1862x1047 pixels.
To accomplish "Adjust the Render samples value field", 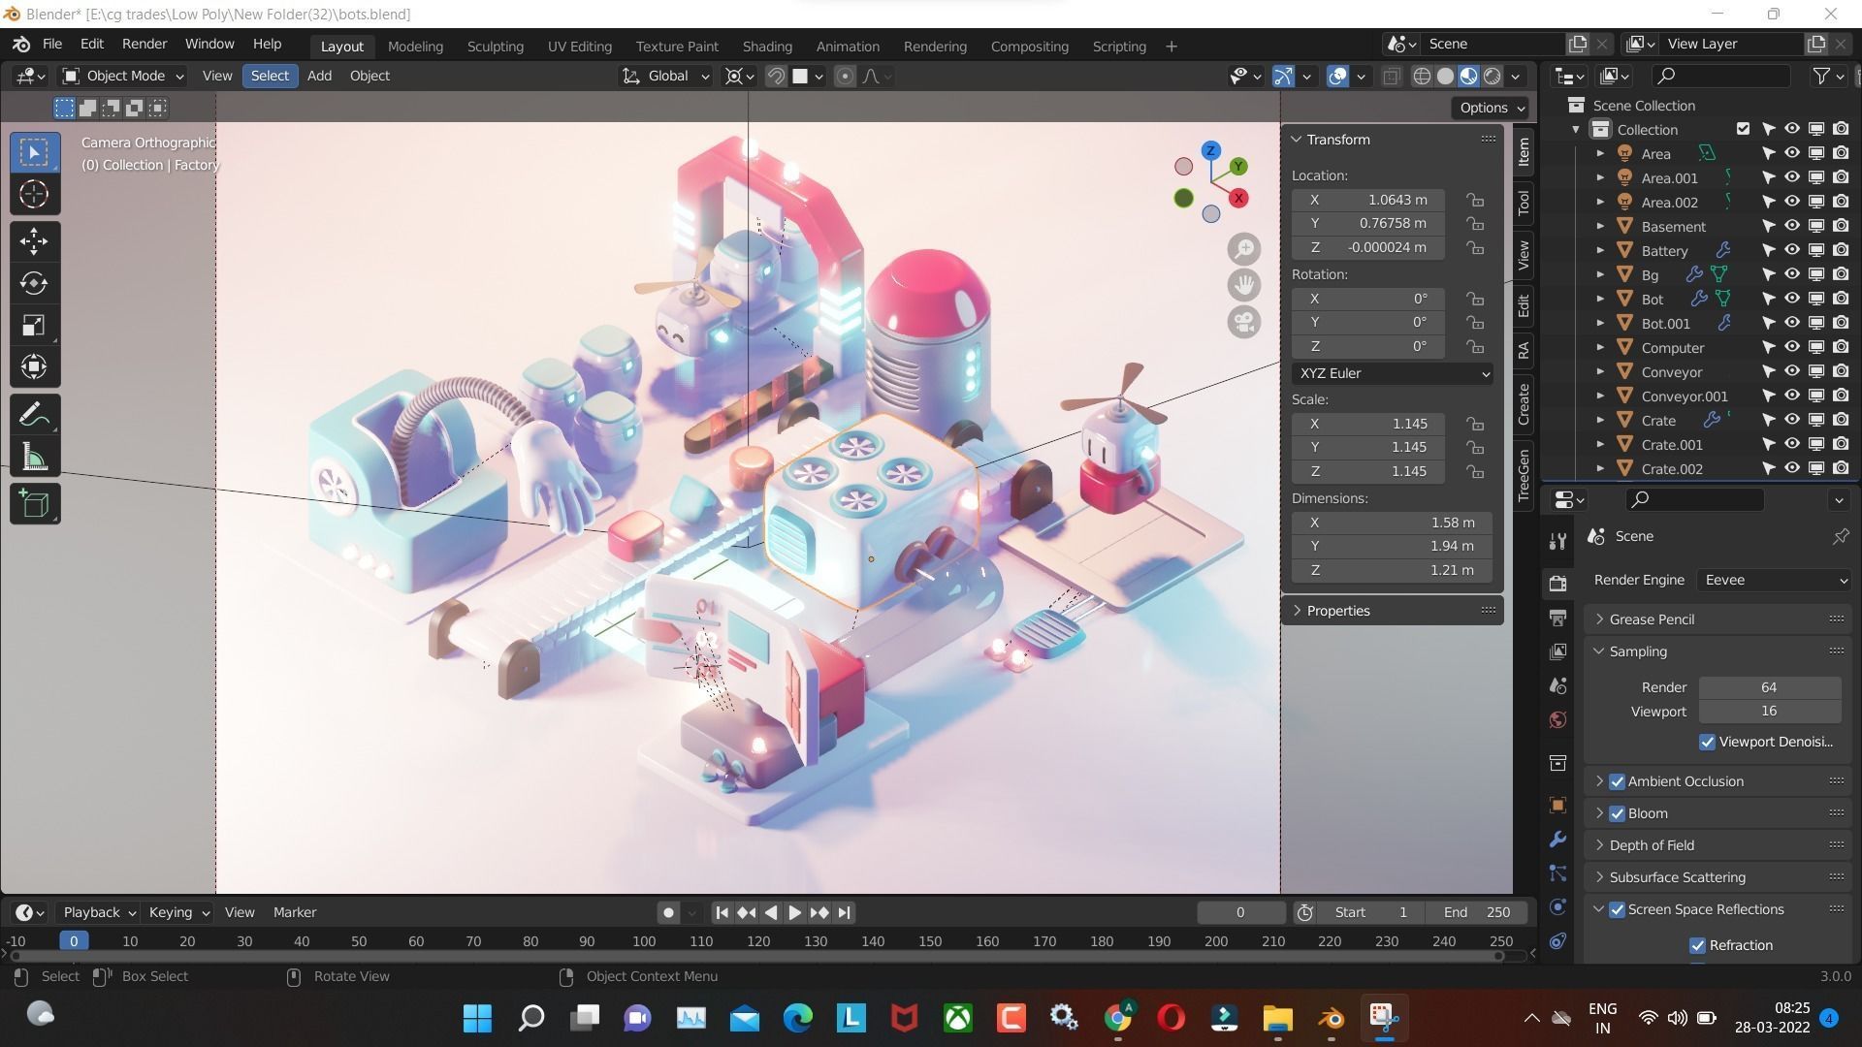I will [1769, 686].
